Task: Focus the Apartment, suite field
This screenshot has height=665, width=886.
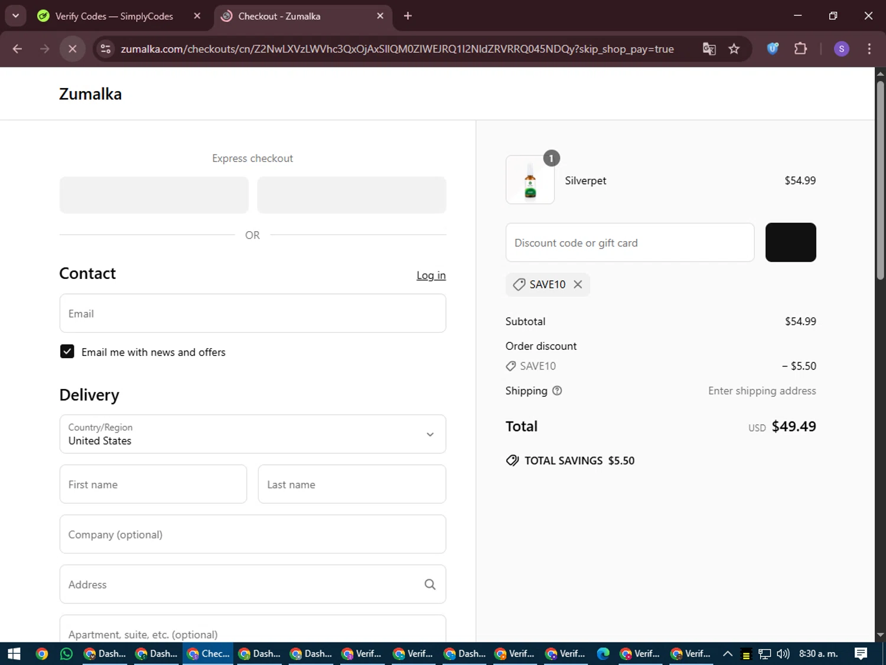Action: 253,630
